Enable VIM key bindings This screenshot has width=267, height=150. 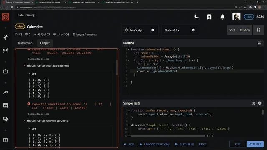point(232,30)
